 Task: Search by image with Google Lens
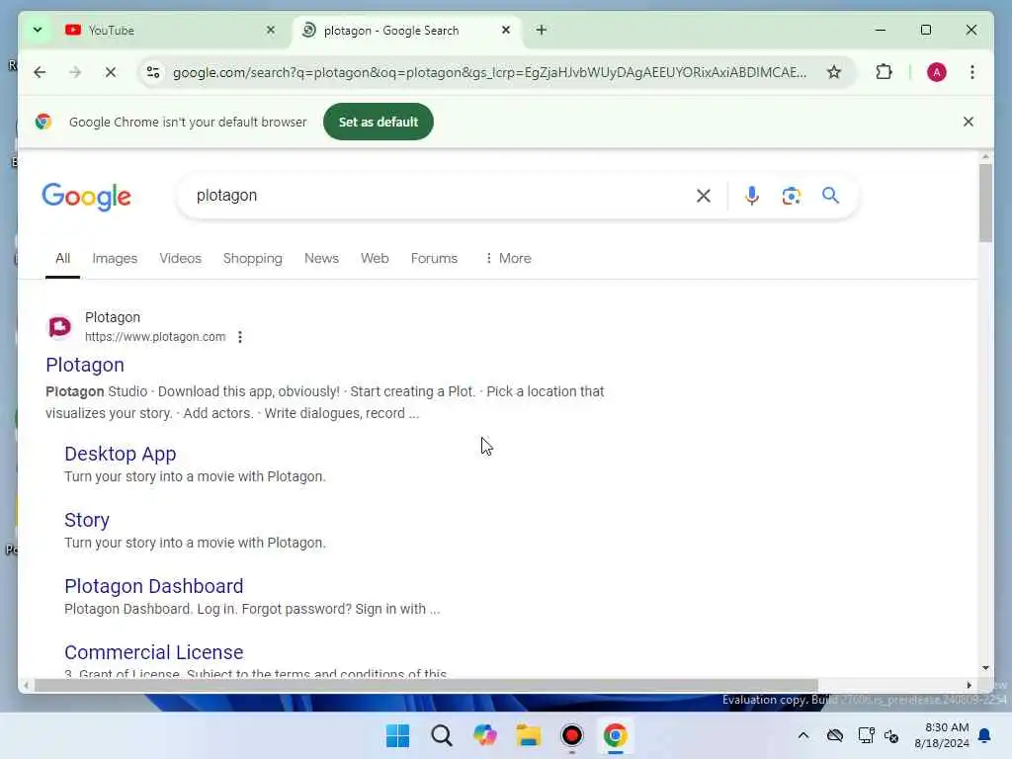[x=792, y=196]
